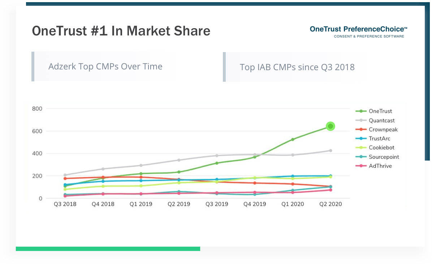Screen dimensions: 432x264
Task: Click the Q1 2020 x-axis label
Action: (x=293, y=204)
